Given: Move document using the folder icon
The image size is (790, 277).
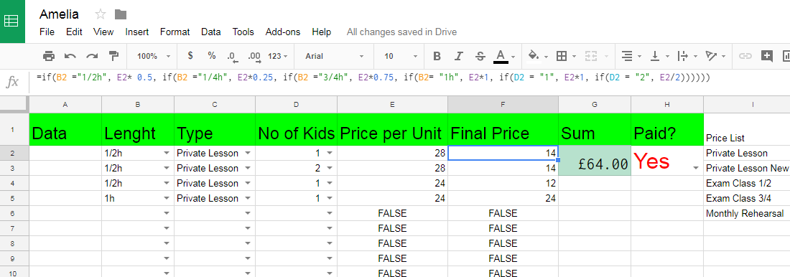Looking at the screenshot, I should click(x=121, y=14).
